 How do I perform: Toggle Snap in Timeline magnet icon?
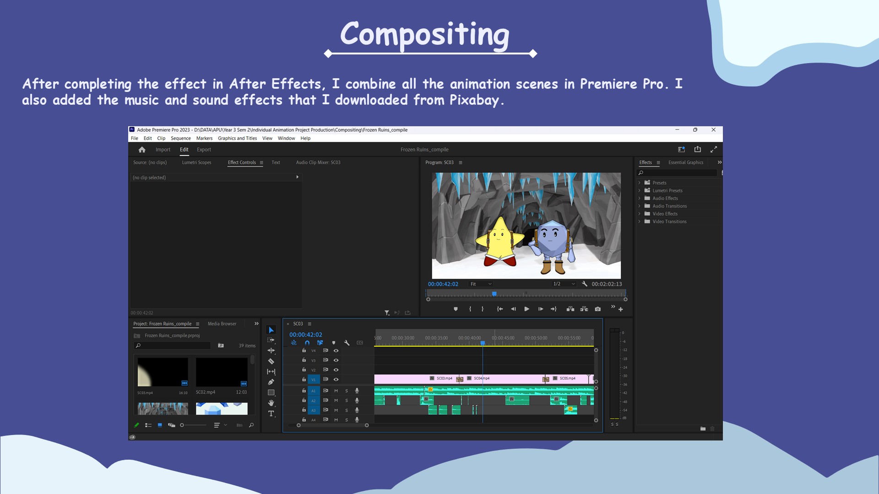coord(307,343)
